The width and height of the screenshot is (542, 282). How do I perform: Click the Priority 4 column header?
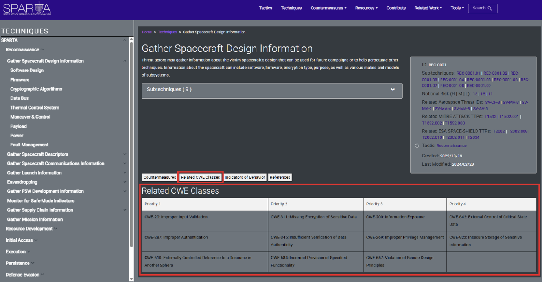[x=492, y=204]
